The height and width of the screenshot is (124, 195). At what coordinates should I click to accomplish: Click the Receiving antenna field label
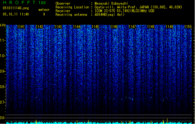(71, 15)
